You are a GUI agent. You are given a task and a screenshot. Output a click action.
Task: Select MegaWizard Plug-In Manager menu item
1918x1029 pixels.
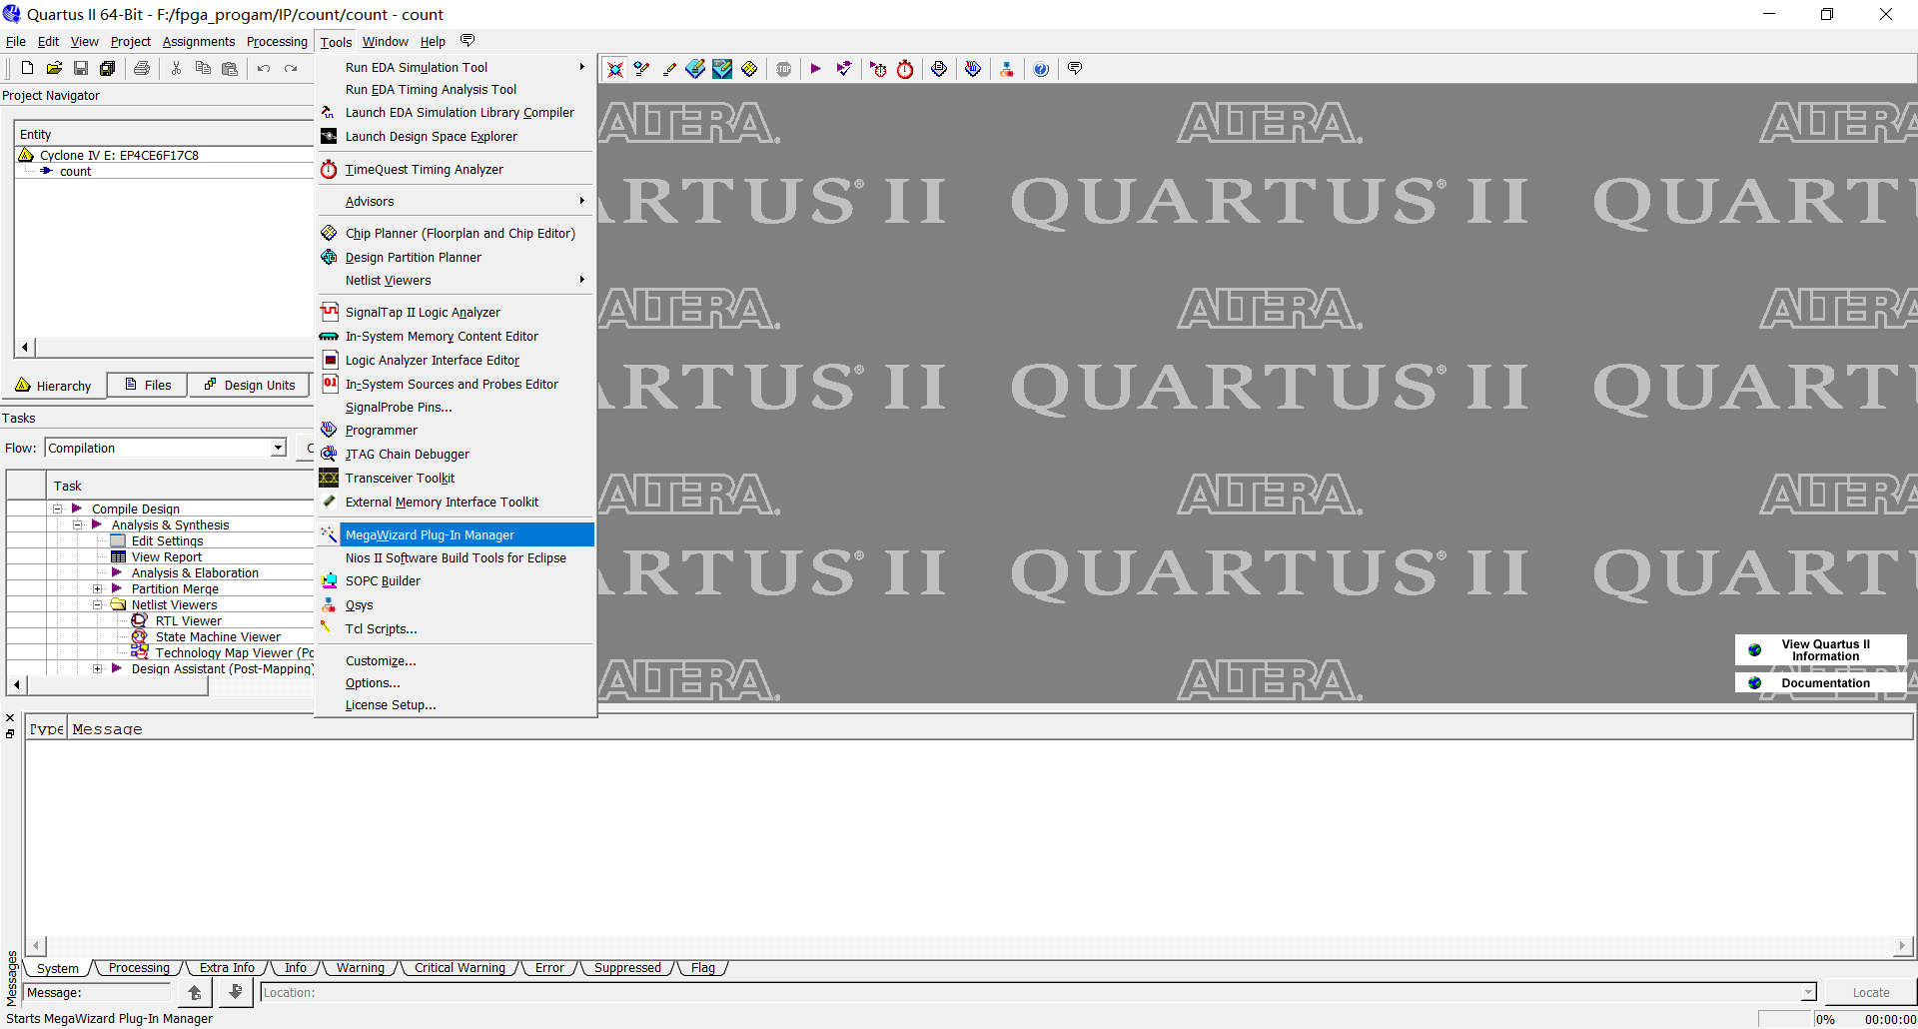(x=456, y=534)
